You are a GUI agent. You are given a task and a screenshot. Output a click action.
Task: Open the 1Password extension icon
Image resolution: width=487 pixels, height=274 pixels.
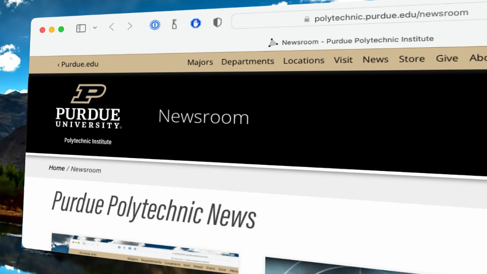click(155, 25)
